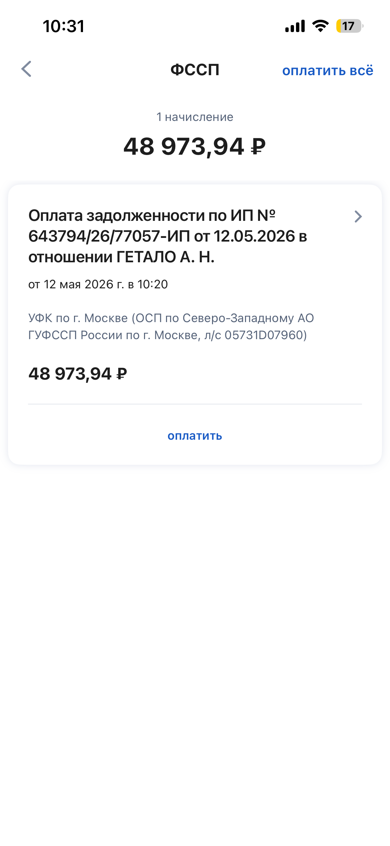Tap the cellular signal bars icon

[295, 26]
